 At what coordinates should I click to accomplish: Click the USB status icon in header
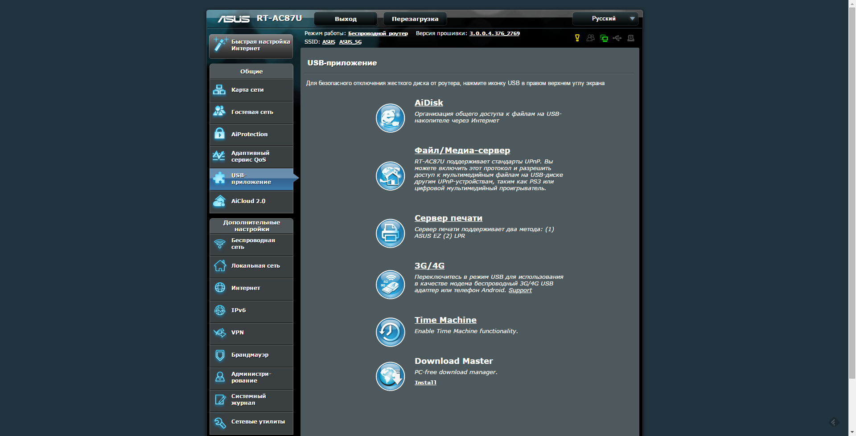pyautogui.click(x=617, y=38)
